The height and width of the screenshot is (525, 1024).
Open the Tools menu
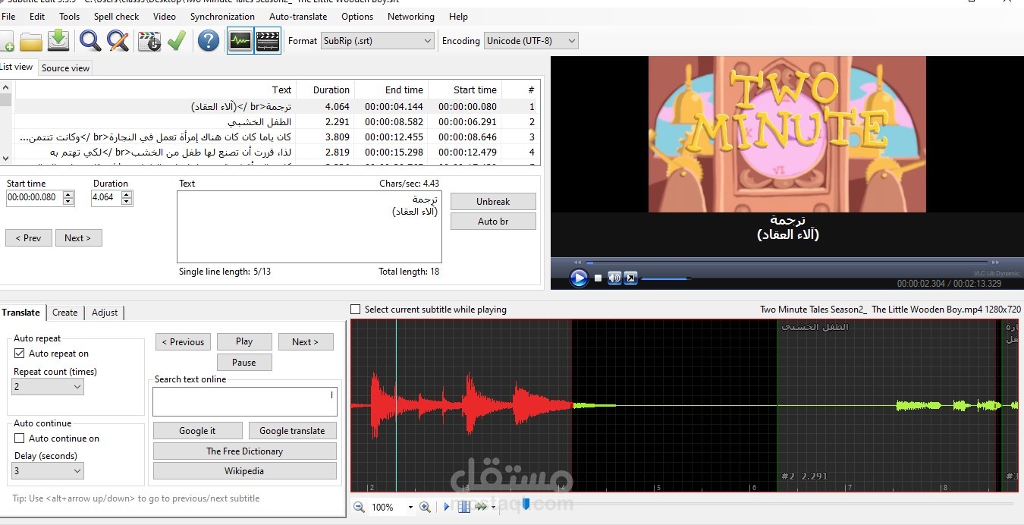(x=69, y=16)
